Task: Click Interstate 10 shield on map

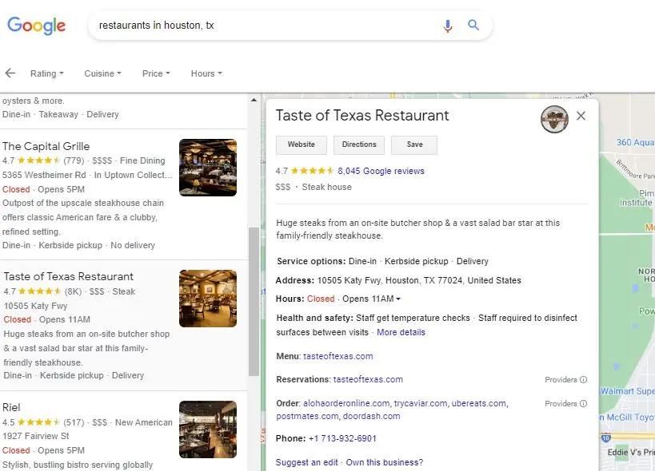Action: point(605,437)
